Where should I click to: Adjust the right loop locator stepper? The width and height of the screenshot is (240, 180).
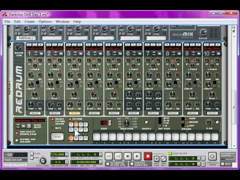point(198,164)
